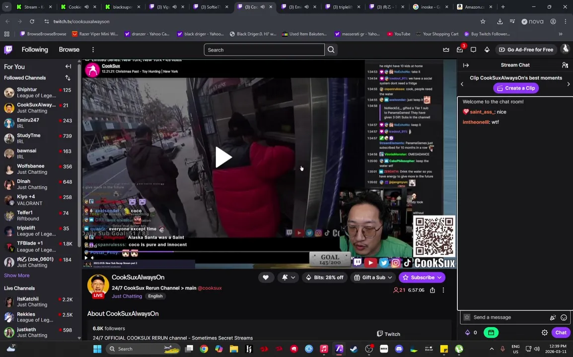Open Windows Start menu
The height and width of the screenshot is (357, 573).
point(97,349)
